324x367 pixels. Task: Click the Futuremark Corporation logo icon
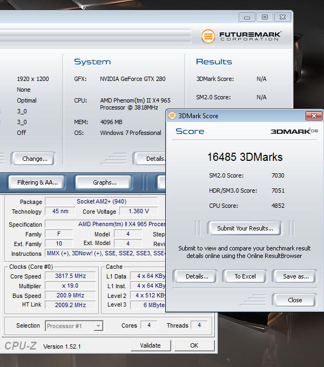click(x=208, y=36)
